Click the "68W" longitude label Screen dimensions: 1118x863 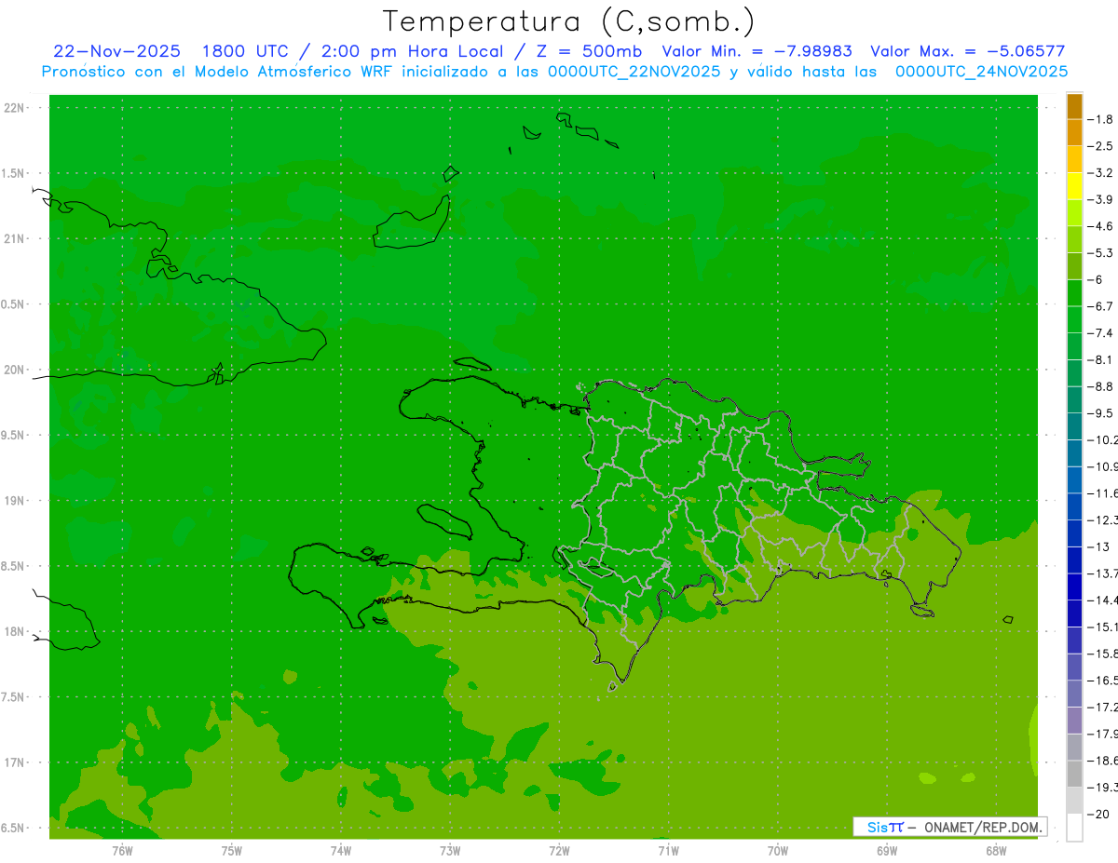pyautogui.click(x=996, y=850)
